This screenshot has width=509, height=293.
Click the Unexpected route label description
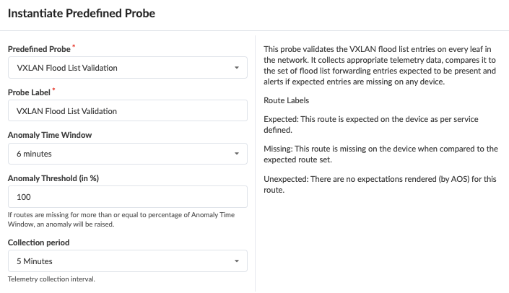click(x=380, y=184)
